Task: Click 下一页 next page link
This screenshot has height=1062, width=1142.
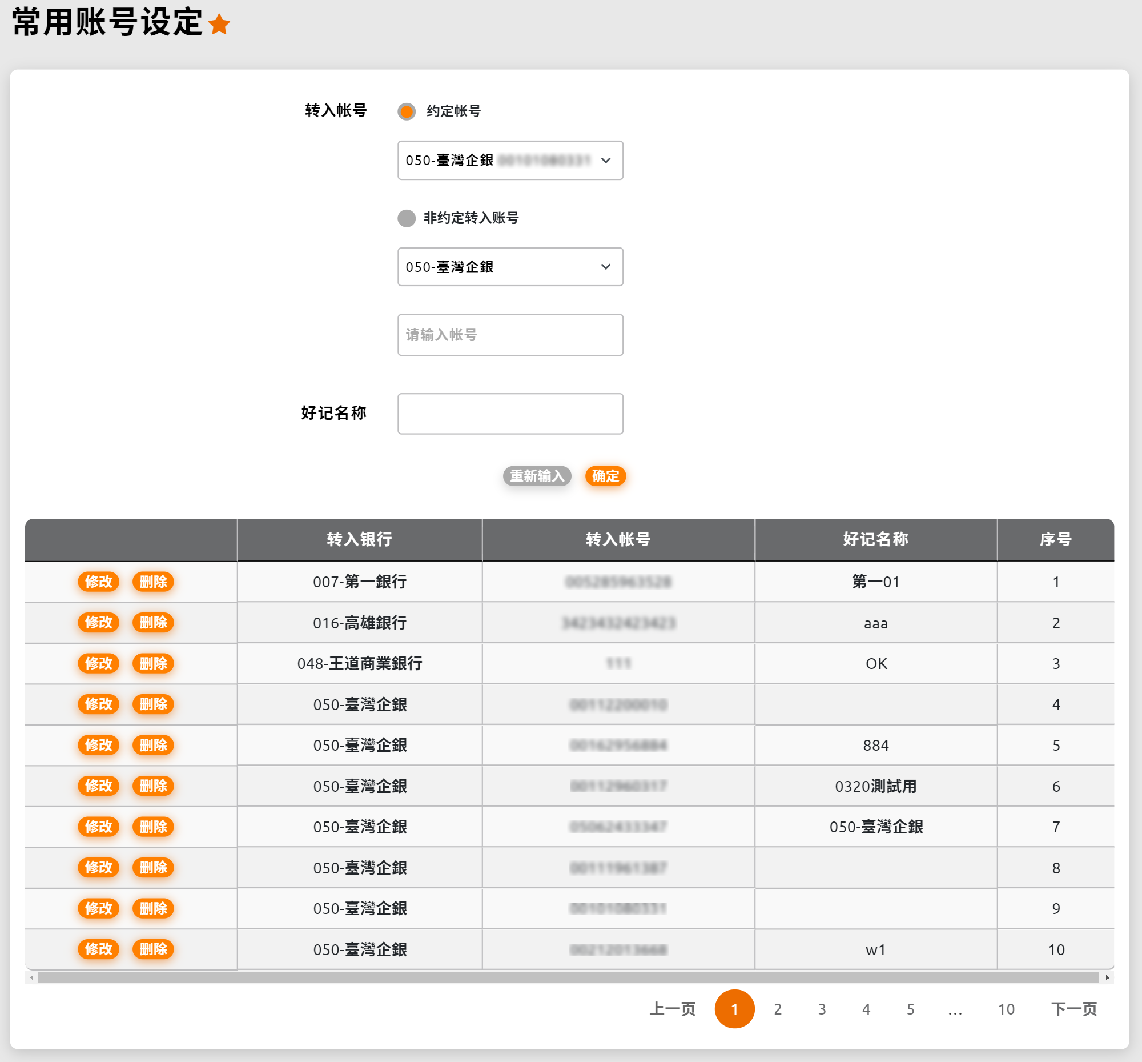Action: click(x=1073, y=1009)
